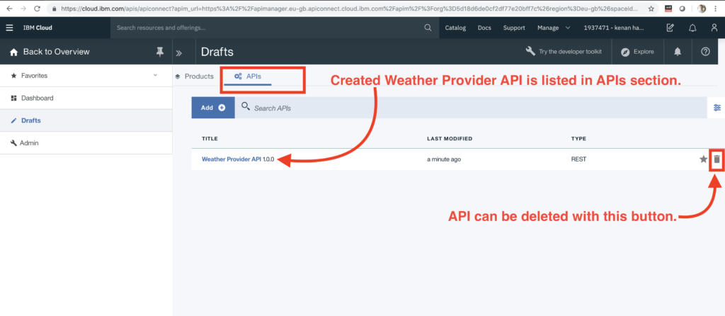Bookmark the page with star icon
The width and height of the screenshot is (725, 316).
point(651,9)
